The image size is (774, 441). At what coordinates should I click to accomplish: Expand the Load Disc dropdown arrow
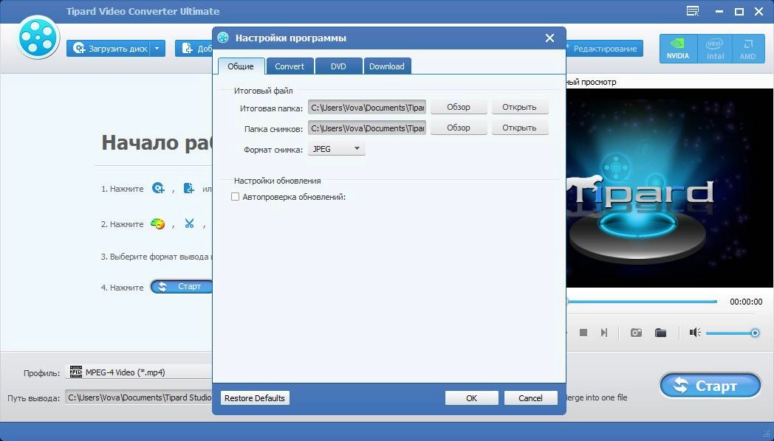point(157,48)
